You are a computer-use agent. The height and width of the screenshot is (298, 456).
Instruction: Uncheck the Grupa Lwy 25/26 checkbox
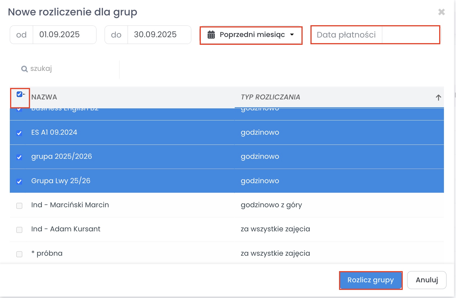tap(19, 181)
